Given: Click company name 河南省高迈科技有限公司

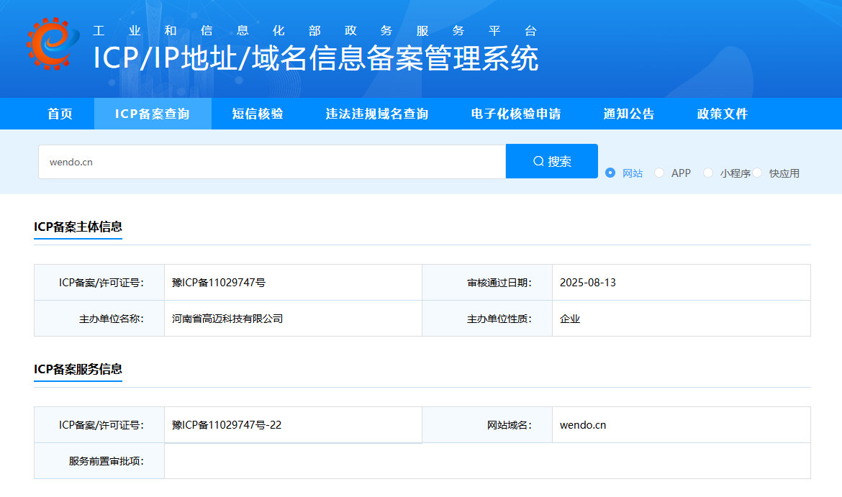Looking at the screenshot, I should pos(227,319).
